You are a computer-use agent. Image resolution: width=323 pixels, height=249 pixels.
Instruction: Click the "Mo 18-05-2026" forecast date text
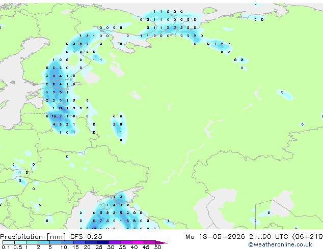215,237
